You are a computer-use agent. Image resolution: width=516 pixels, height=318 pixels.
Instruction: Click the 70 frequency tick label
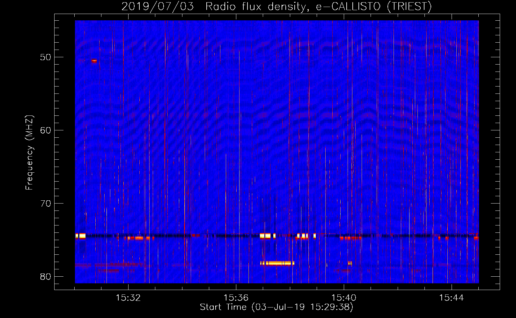(x=46, y=204)
